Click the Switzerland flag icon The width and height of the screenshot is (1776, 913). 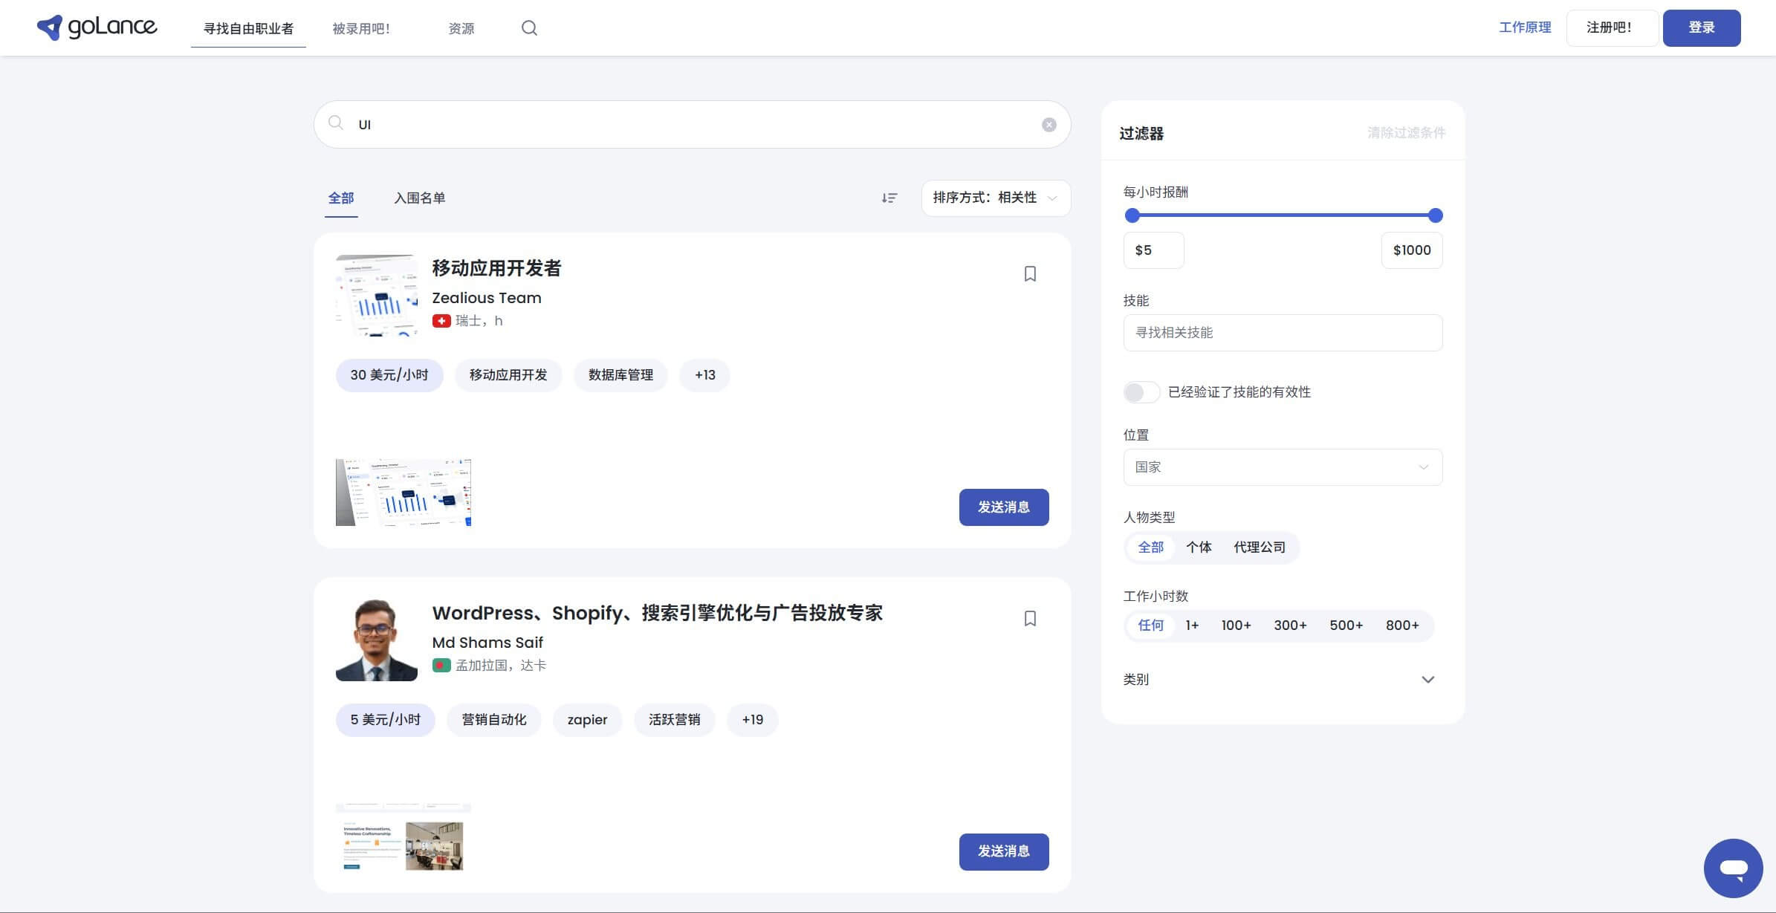pyautogui.click(x=441, y=321)
